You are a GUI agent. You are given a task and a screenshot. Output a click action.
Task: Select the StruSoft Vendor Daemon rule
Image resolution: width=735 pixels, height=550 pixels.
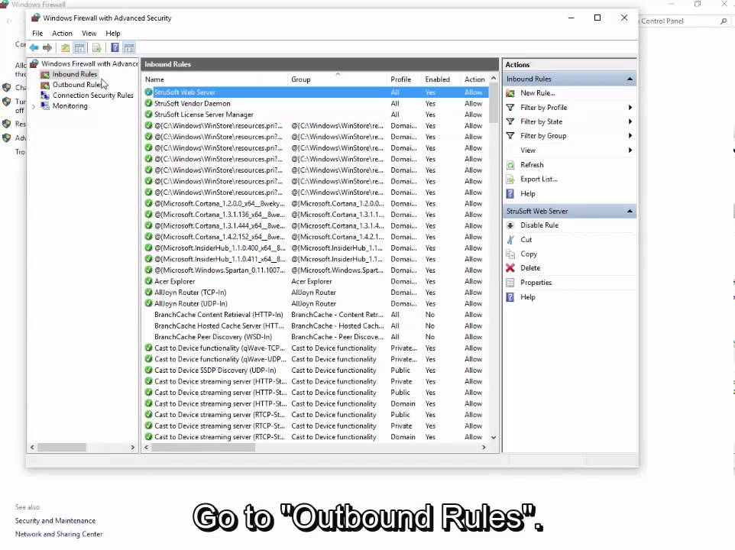pyautogui.click(x=316, y=104)
